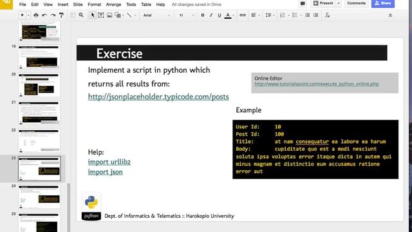Toggle bold formatting
The height and width of the screenshot is (232, 412).
tap(203, 15)
